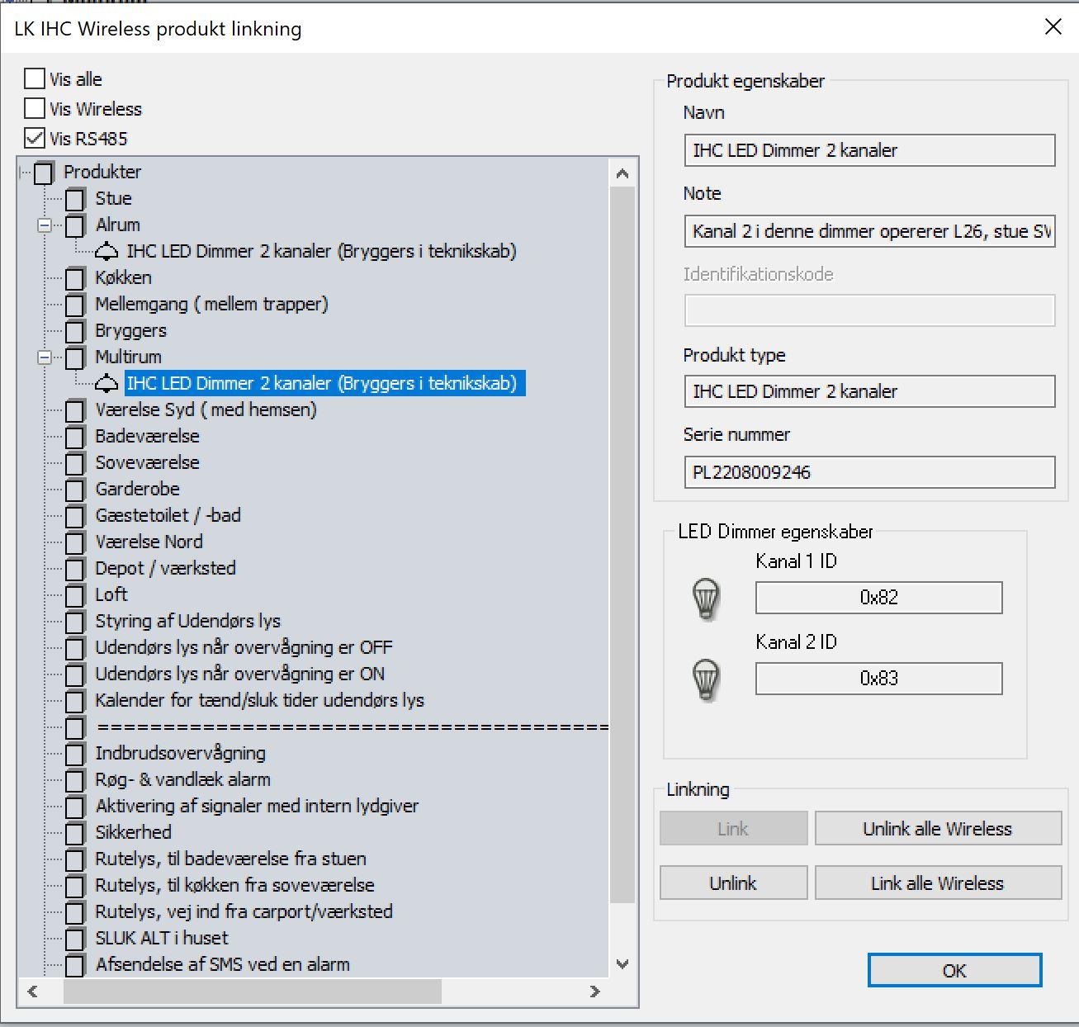The width and height of the screenshot is (1079, 1027).
Task: Click the Link button
Action: click(733, 829)
